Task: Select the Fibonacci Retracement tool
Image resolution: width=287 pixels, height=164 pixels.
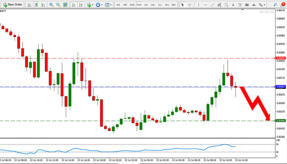Action: pos(226,5)
